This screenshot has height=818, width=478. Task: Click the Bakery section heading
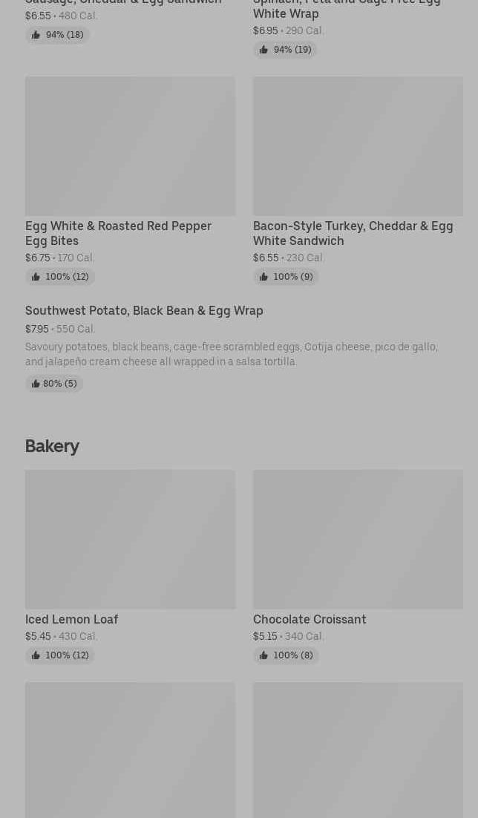click(52, 446)
